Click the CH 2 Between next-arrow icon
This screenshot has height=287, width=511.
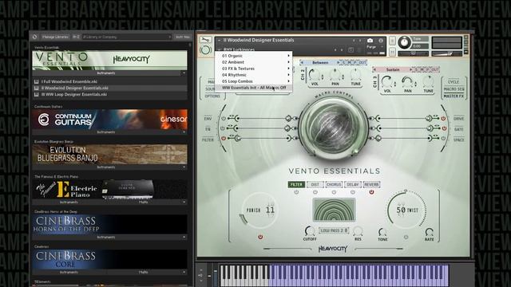click(x=338, y=62)
